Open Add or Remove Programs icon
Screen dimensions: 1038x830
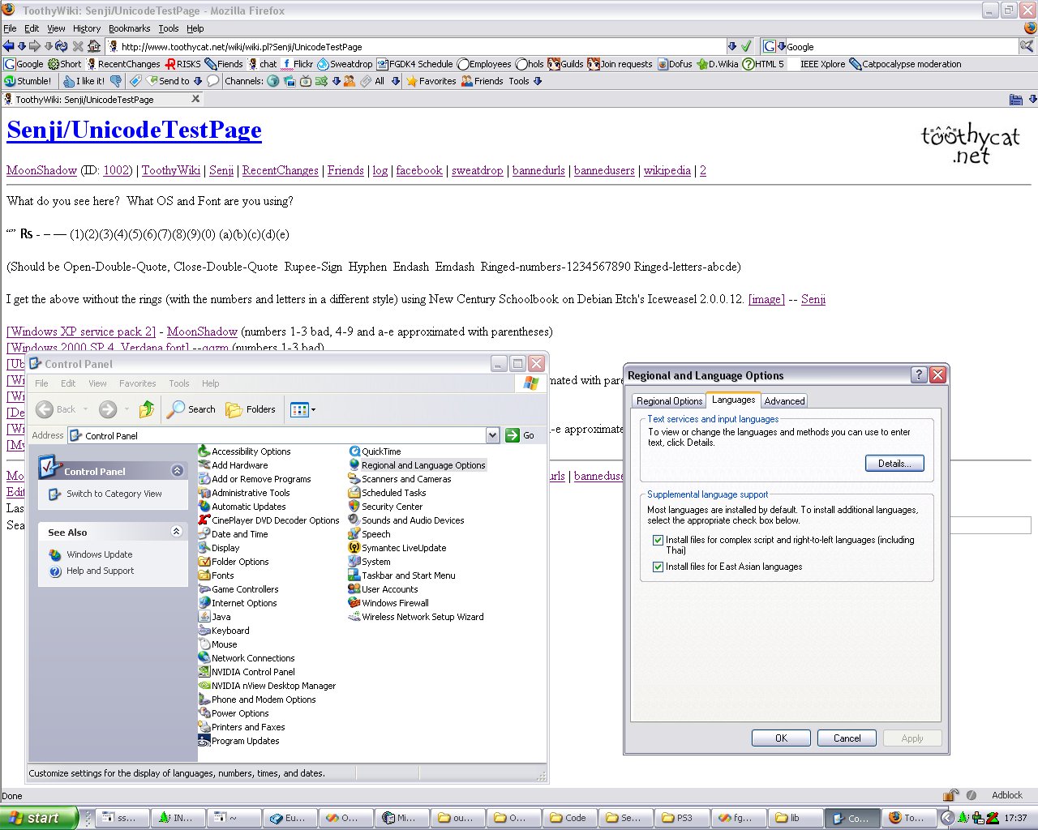pyautogui.click(x=204, y=479)
